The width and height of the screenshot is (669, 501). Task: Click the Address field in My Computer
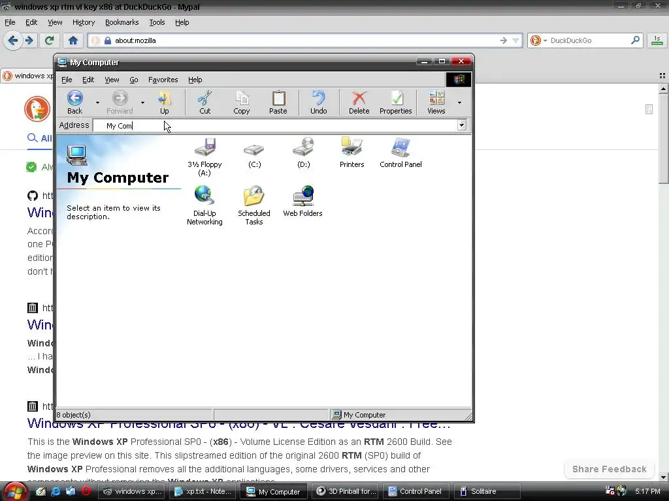(x=275, y=125)
